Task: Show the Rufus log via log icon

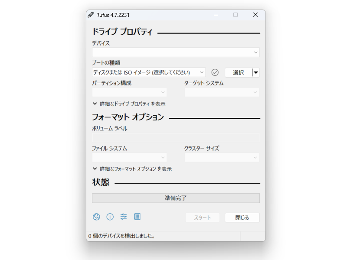Action: tap(137, 217)
